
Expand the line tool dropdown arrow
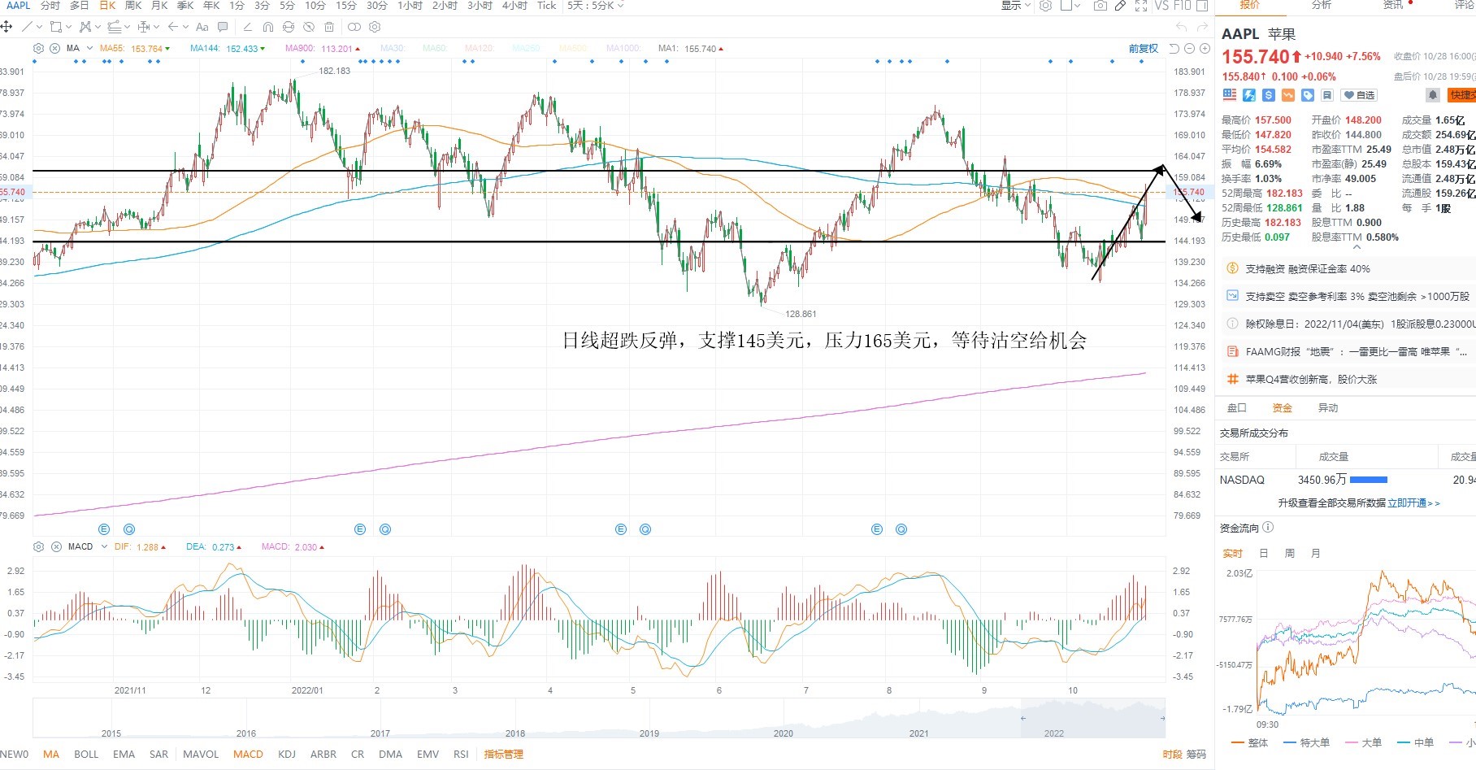coord(40,27)
